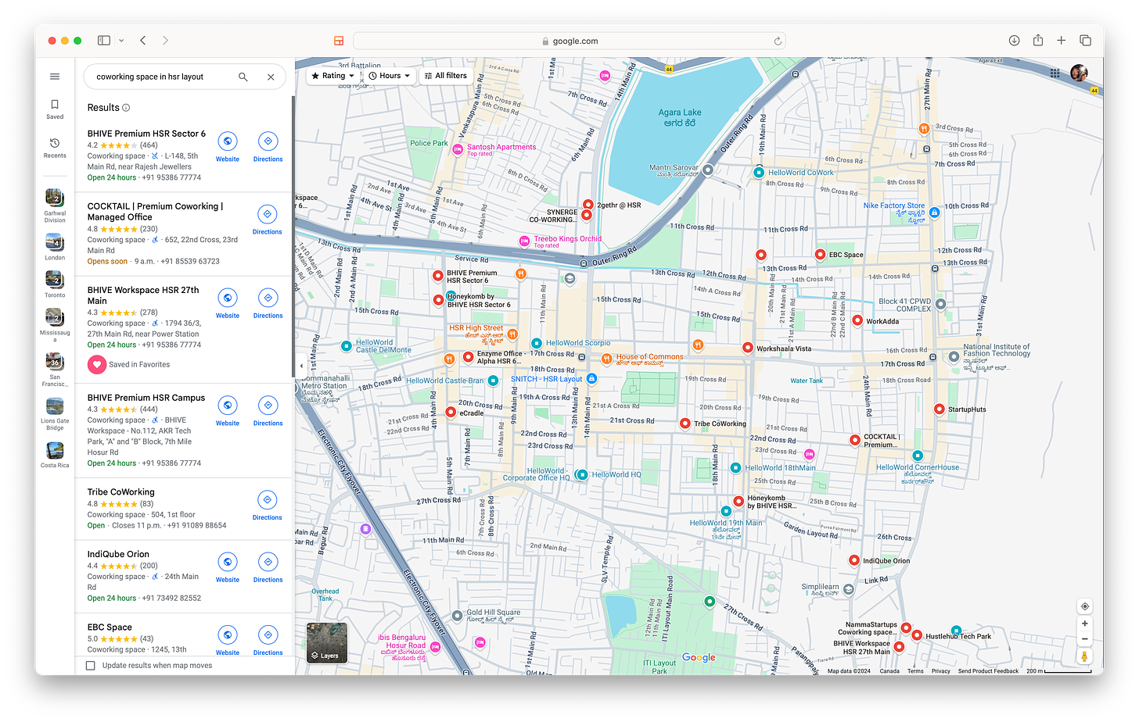The height and width of the screenshot is (722, 1139).
Task: Open All filters
Action: point(446,76)
